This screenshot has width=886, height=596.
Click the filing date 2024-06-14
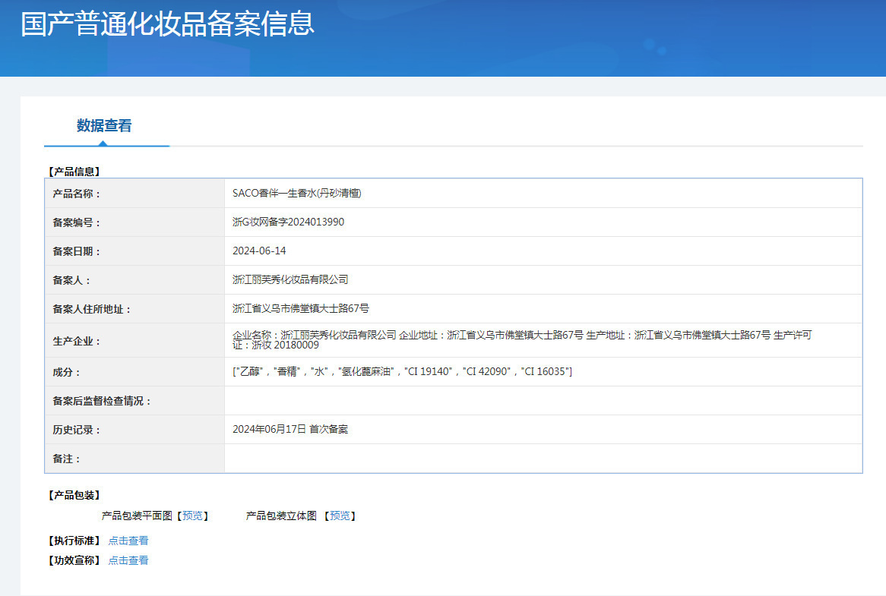click(259, 251)
